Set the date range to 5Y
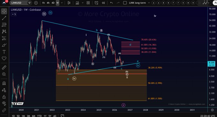The image size is (217, 117). coord(50,116)
